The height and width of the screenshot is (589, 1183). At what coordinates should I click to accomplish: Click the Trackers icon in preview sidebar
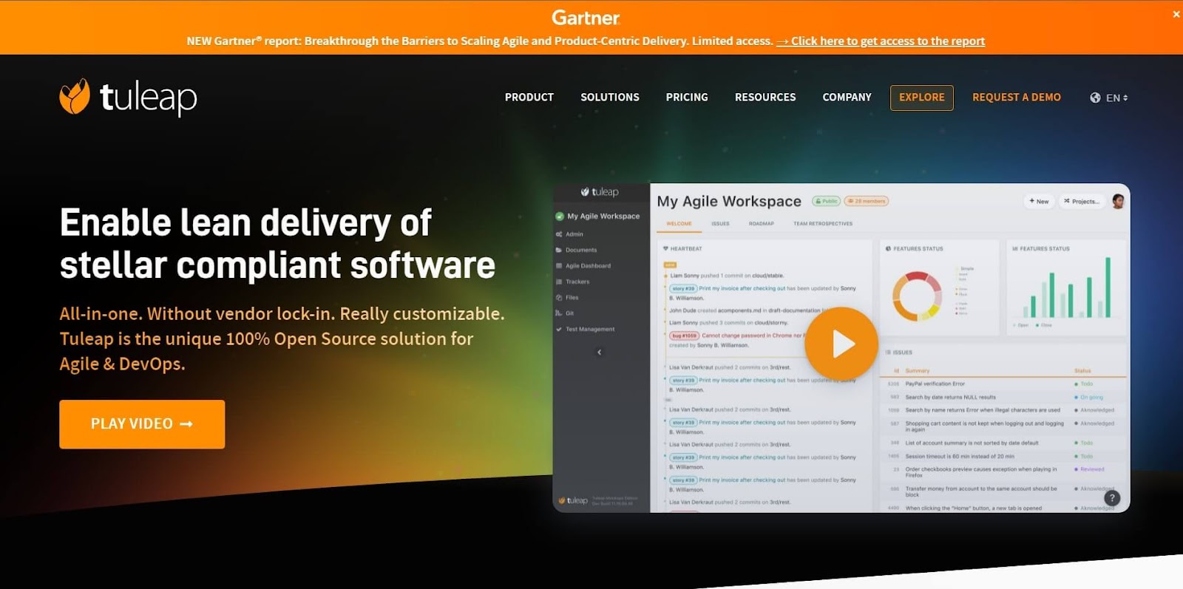coord(559,282)
